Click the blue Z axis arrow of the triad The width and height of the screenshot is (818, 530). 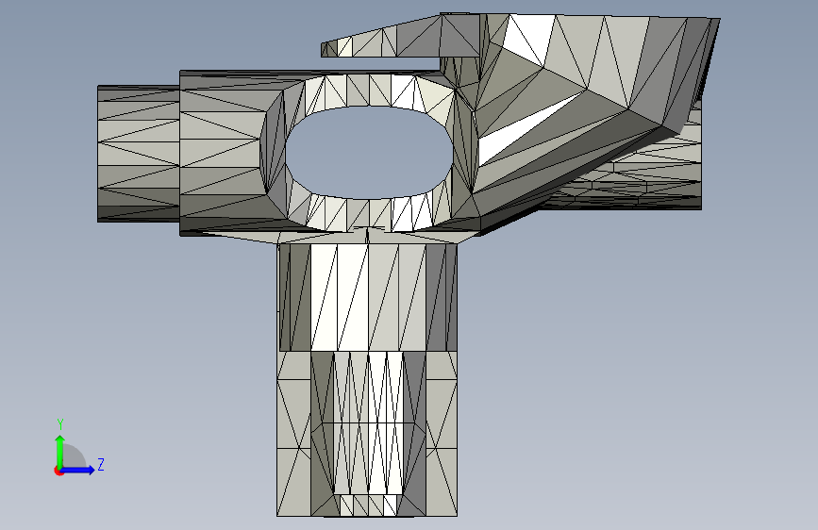[78, 470]
